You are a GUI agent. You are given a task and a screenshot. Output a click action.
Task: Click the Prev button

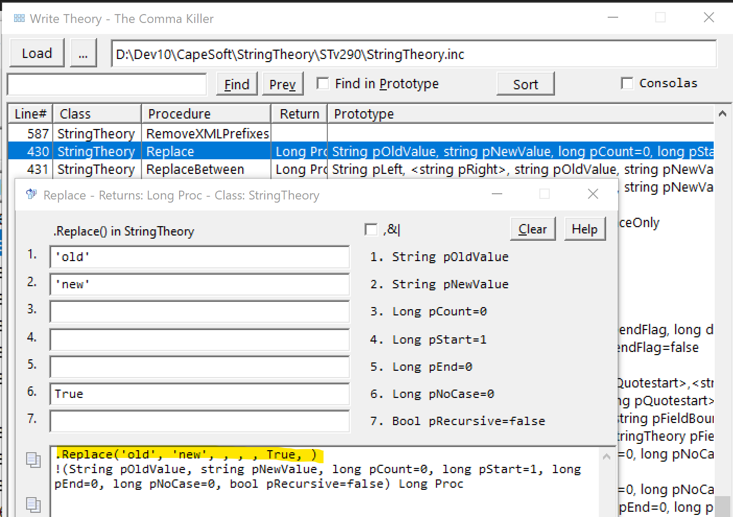(282, 84)
